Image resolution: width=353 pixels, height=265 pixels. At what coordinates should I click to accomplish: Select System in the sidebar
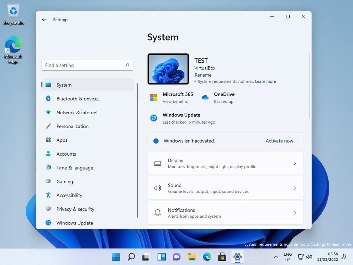click(x=88, y=85)
